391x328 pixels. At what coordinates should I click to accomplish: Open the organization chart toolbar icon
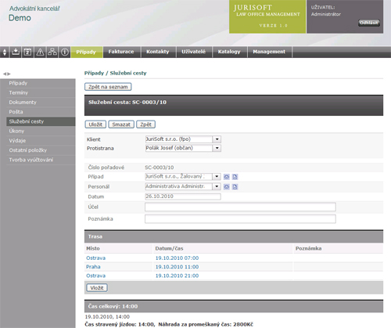[x=52, y=52]
